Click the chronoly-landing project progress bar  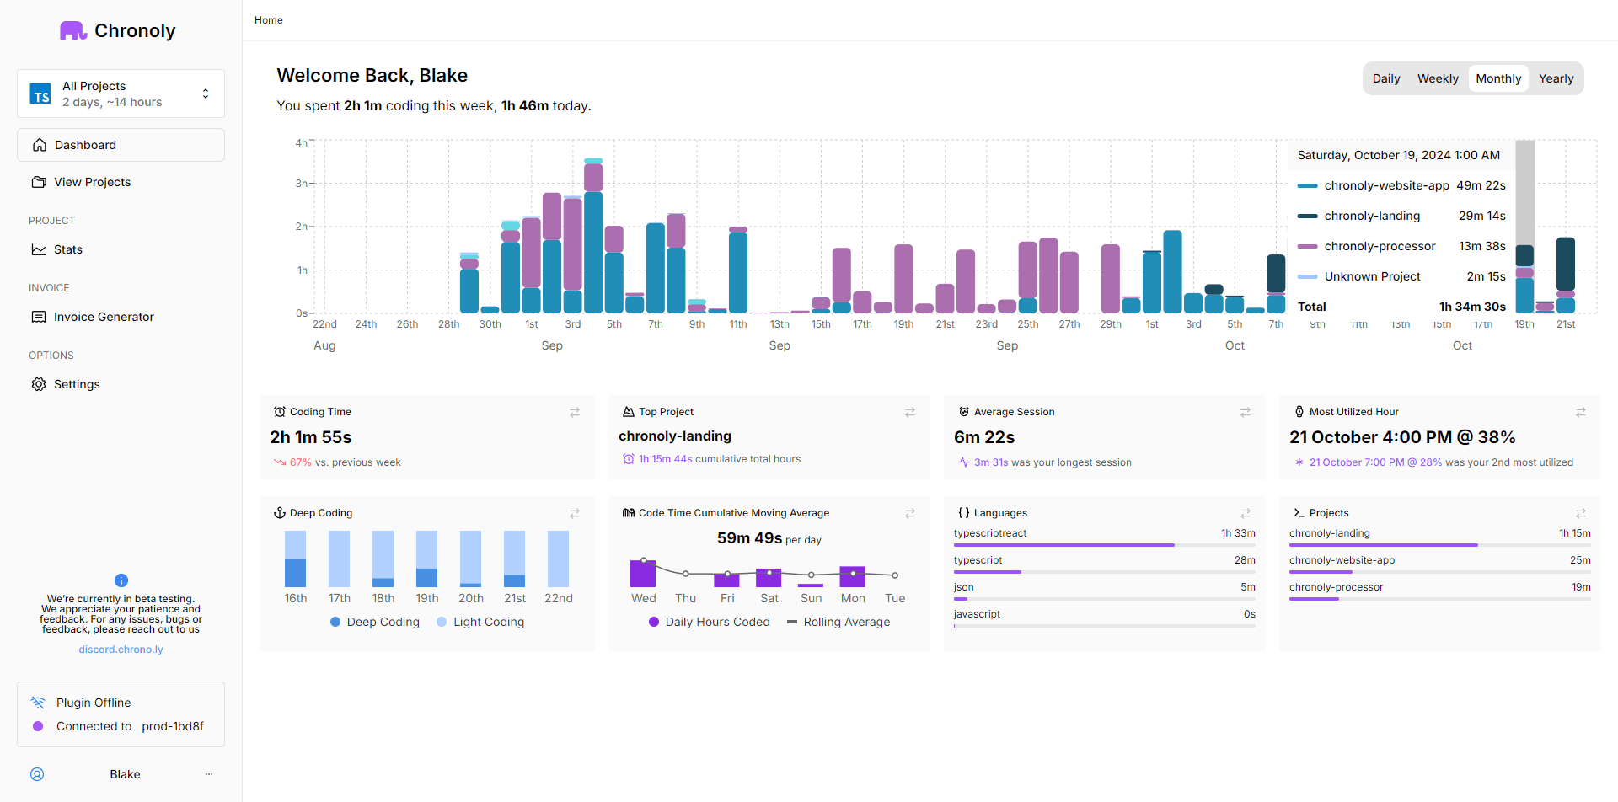[1440, 545]
